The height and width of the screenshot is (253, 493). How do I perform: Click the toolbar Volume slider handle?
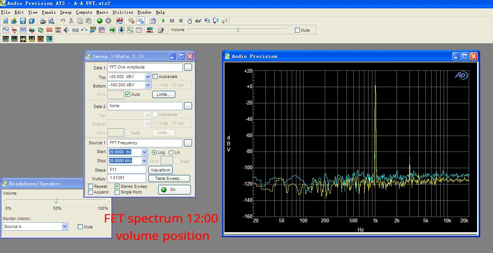pyautogui.click(x=238, y=30)
